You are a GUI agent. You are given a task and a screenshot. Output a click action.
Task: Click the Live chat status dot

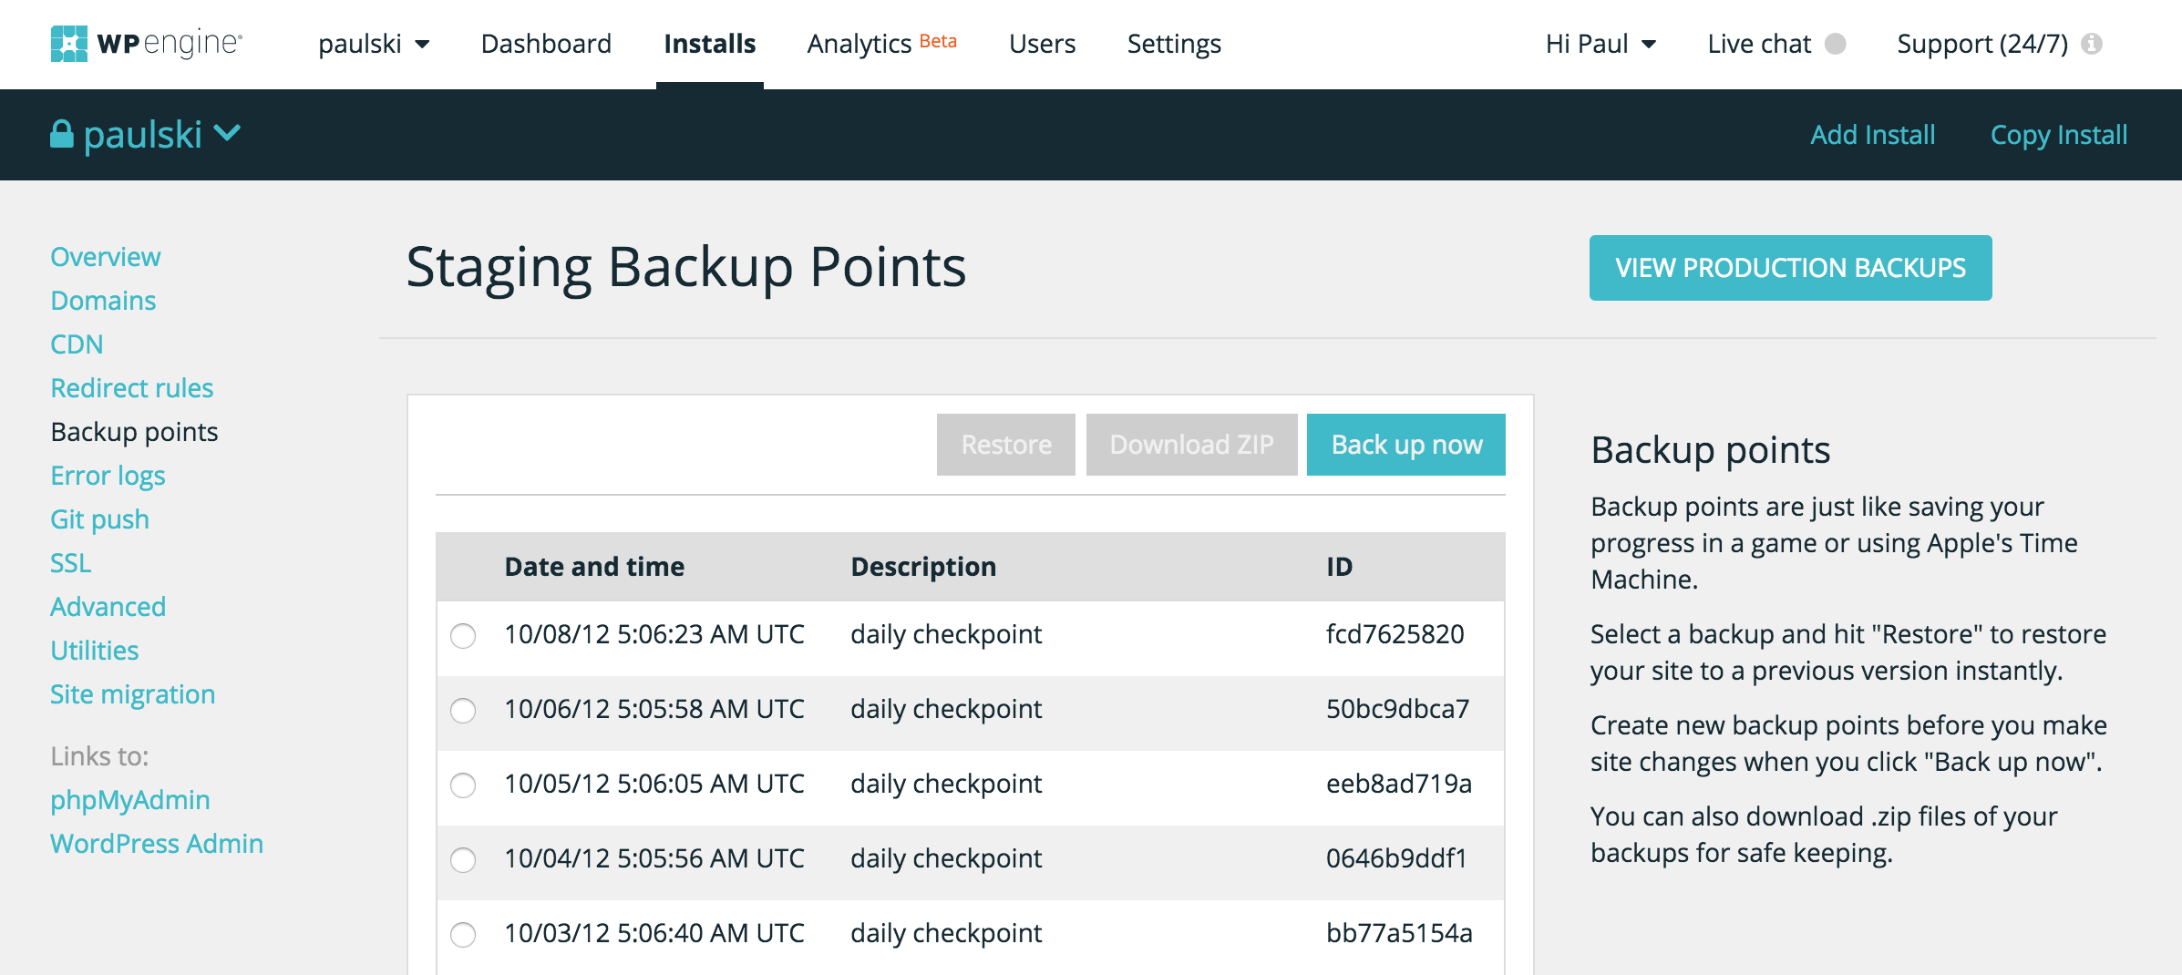click(1836, 44)
